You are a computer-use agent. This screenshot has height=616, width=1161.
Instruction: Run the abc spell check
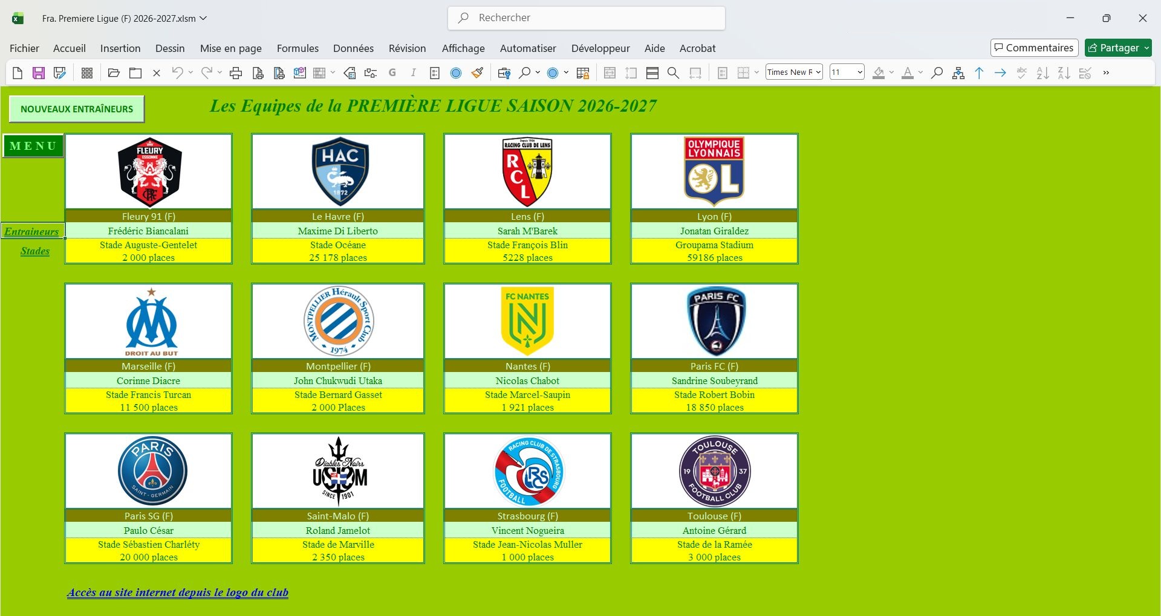[1022, 73]
